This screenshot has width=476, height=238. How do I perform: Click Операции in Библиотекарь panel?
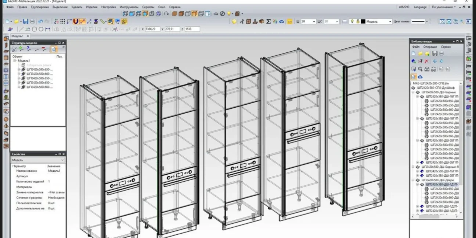coord(430,47)
